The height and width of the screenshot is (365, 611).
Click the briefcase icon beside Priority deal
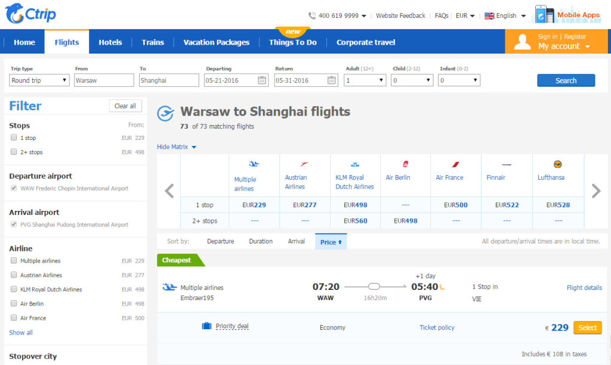click(x=206, y=326)
